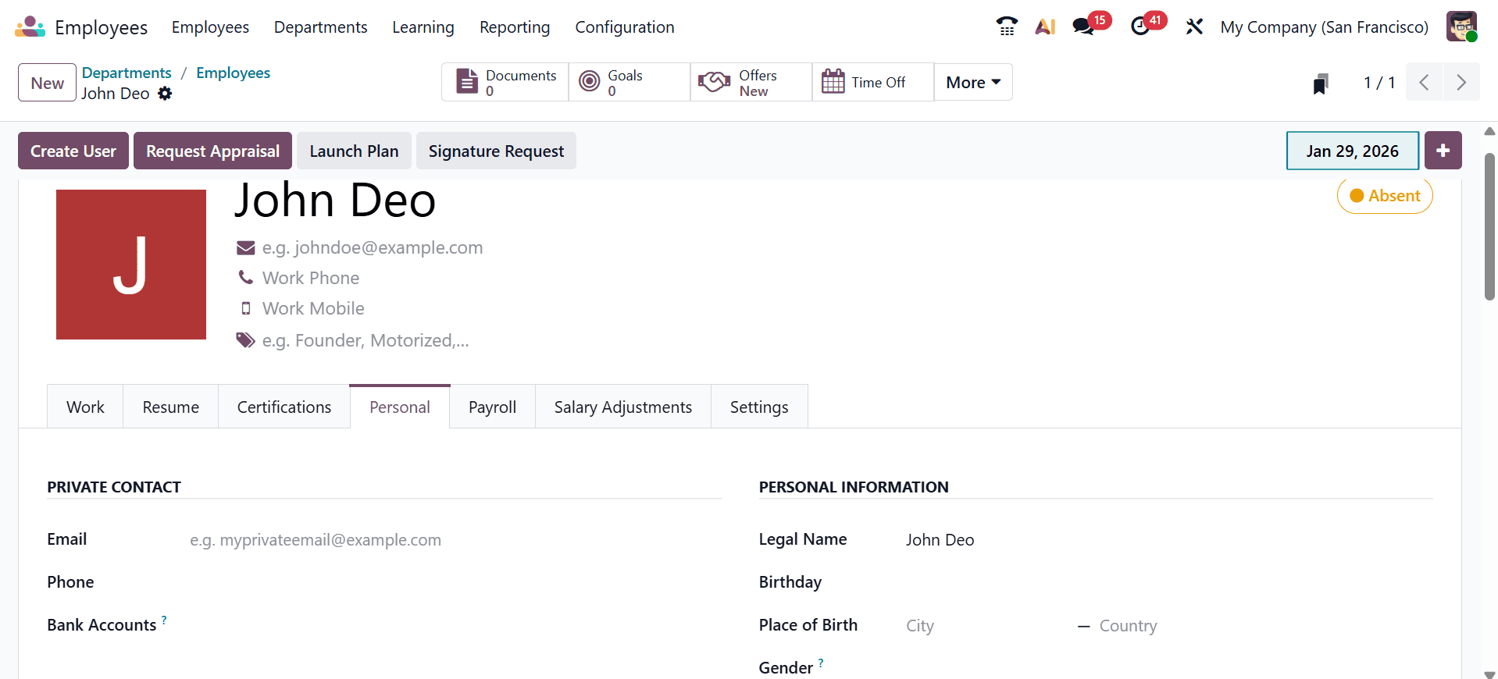This screenshot has width=1498, height=679.
Task: Open Goals smart button
Action: [x=630, y=82]
